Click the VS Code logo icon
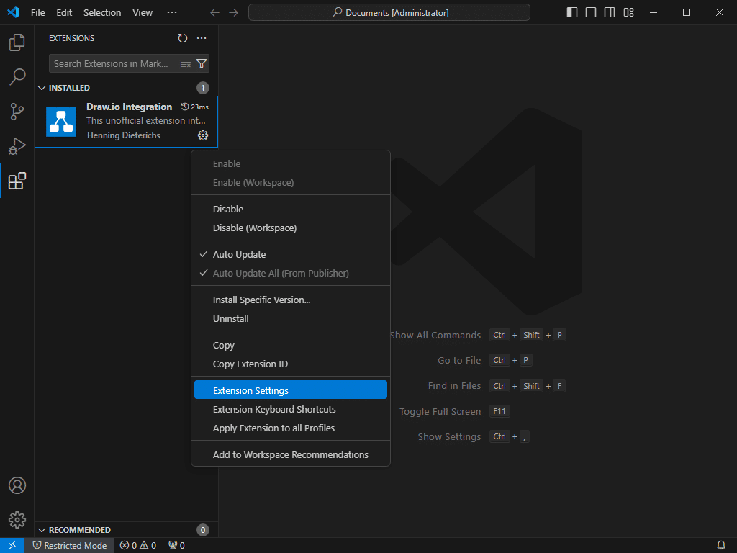Screen dimensions: 737x553 coord(13,12)
